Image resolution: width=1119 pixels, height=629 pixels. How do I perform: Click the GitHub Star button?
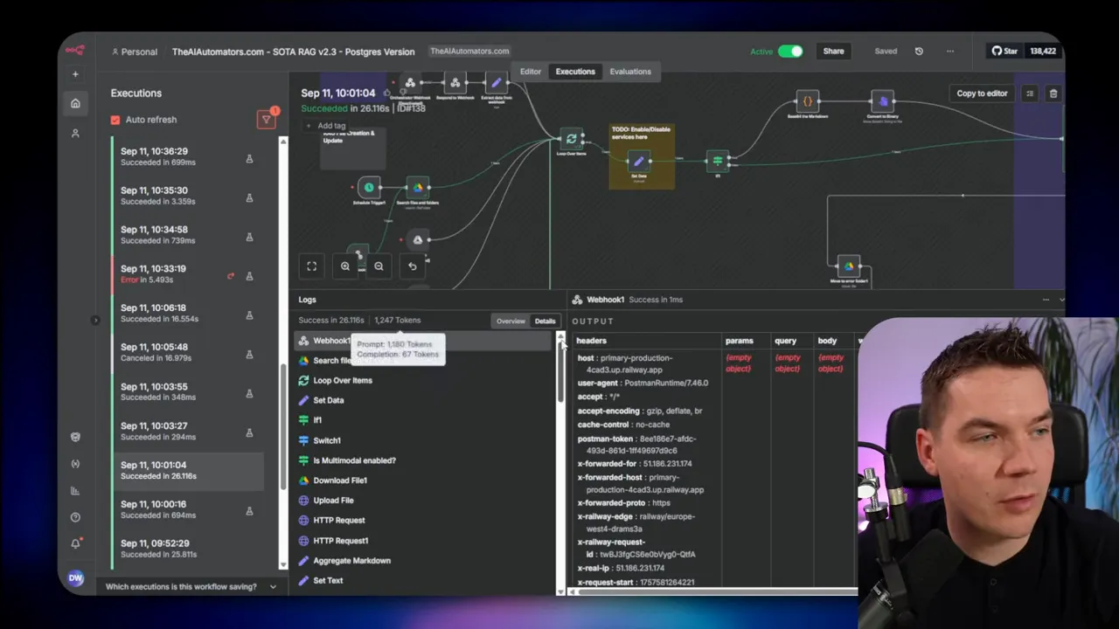pos(1004,51)
